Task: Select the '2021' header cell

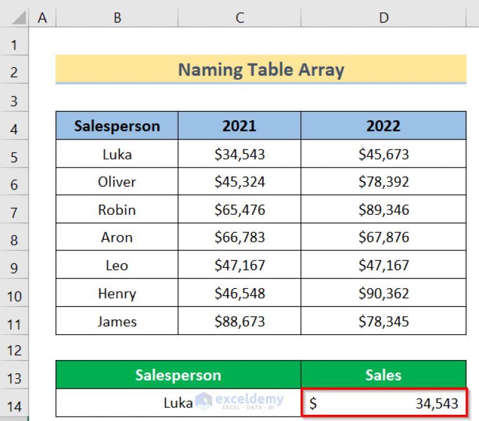Action: [x=239, y=126]
